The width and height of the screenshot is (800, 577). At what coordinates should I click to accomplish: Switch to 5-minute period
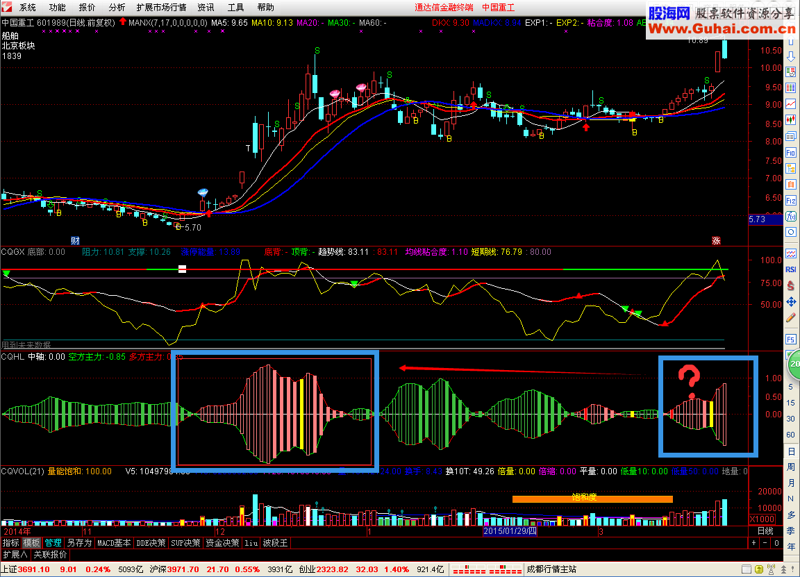point(791,387)
